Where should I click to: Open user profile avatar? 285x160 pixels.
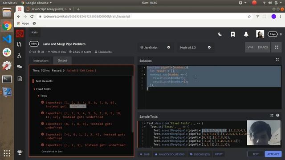[x=260, y=34]
